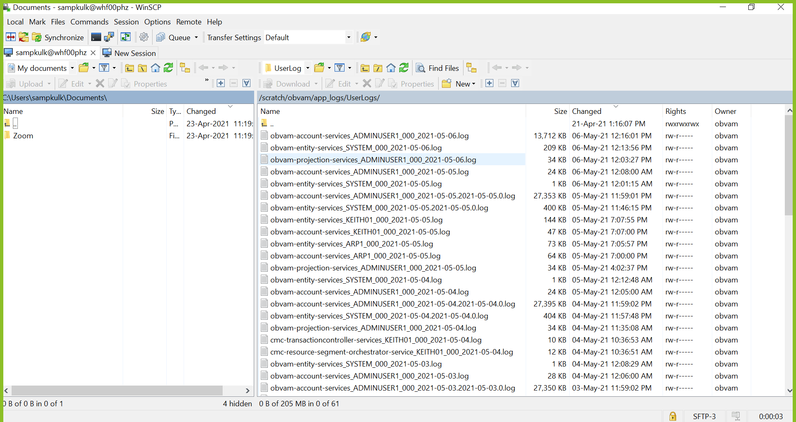Click the Compare Directories icon

(x=11, y=37)
